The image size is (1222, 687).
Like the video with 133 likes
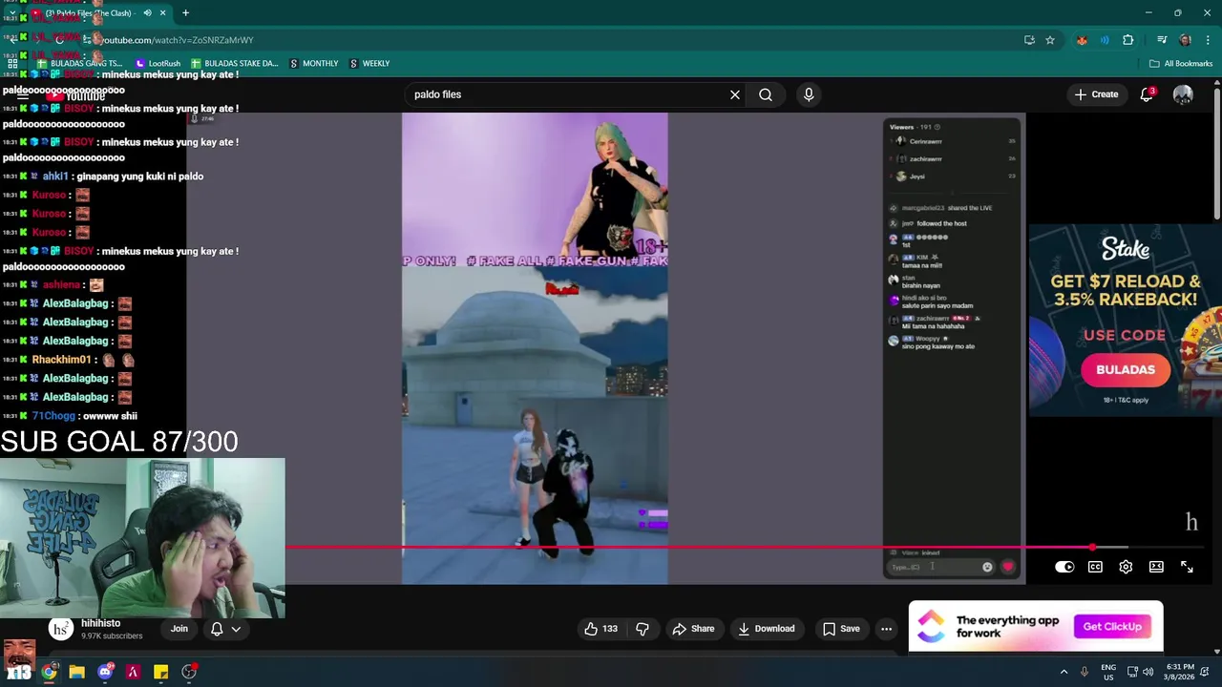coord(600,629)
